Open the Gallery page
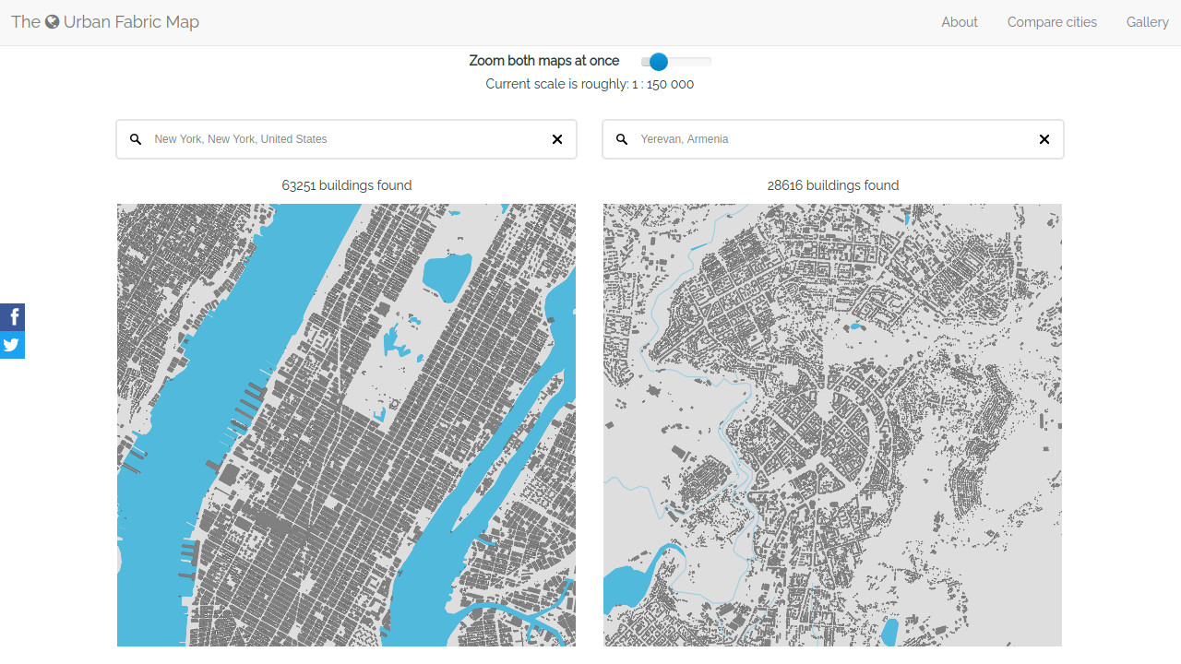The image size is (1181, 664). (1147, 22)
